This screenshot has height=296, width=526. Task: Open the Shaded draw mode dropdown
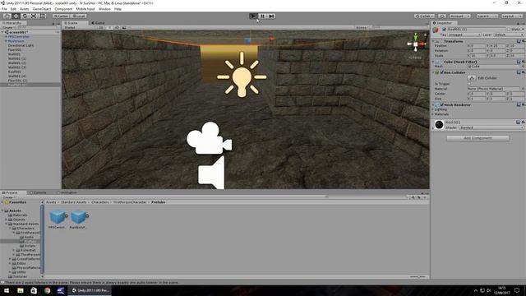point(79,28)
